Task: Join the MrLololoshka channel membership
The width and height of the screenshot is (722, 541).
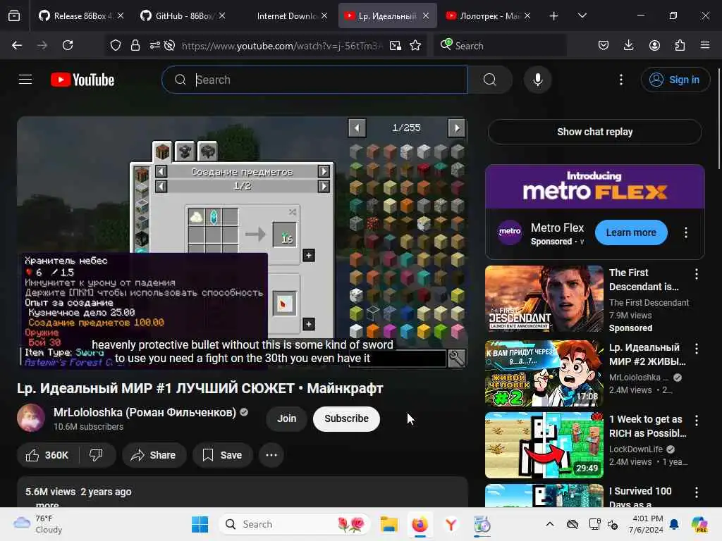Action: [x=286, y=418]
